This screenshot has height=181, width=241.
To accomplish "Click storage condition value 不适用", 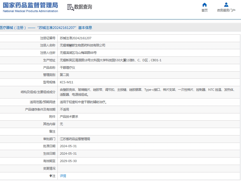I will click(64, 109).
